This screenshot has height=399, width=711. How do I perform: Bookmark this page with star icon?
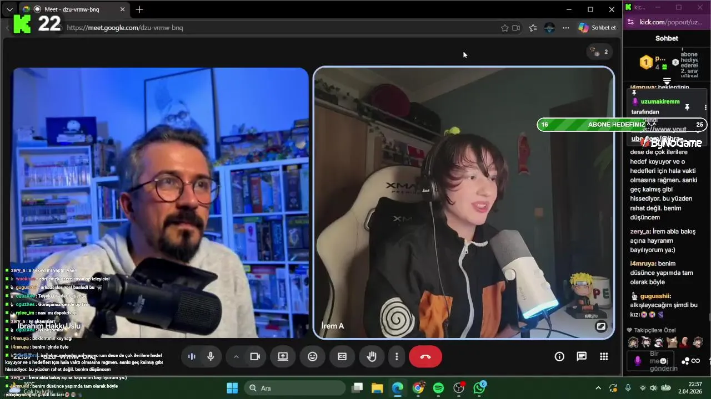pos(504,28)
